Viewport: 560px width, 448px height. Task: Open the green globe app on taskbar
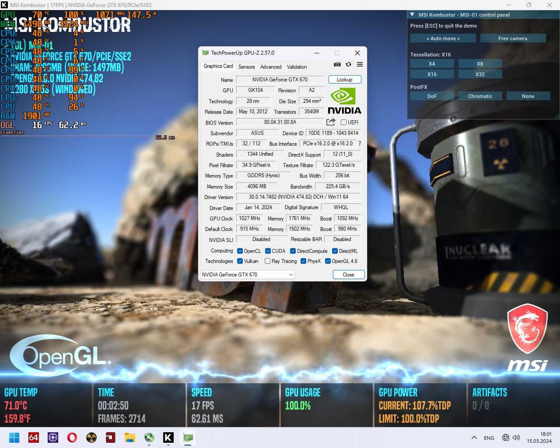[x=149, y=437]
